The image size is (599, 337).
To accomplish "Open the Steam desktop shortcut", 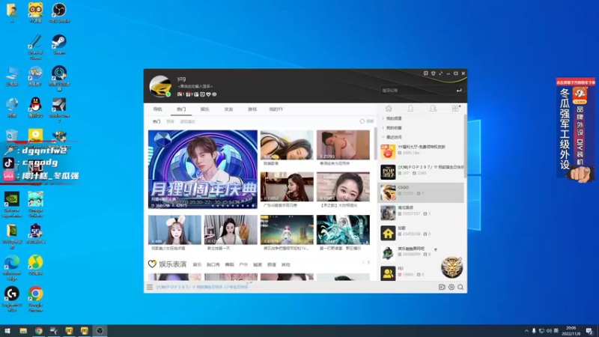I will click(59, 45).
